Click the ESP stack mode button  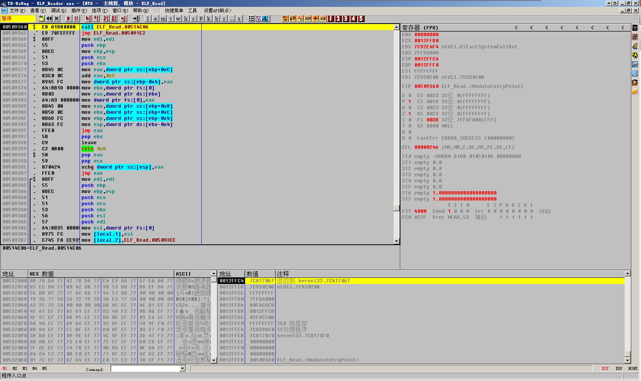click(x=605, y=368)
